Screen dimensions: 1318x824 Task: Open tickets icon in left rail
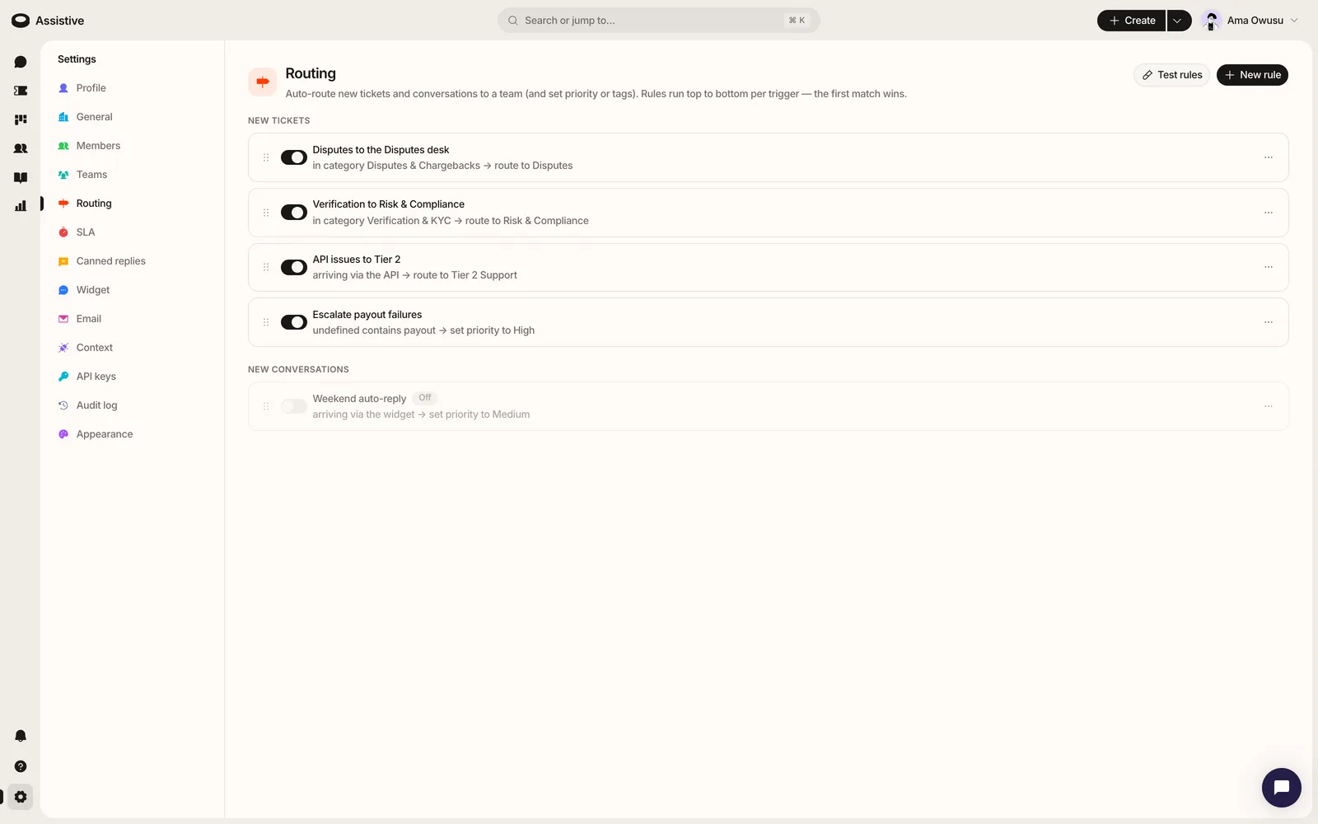[21, 91]
